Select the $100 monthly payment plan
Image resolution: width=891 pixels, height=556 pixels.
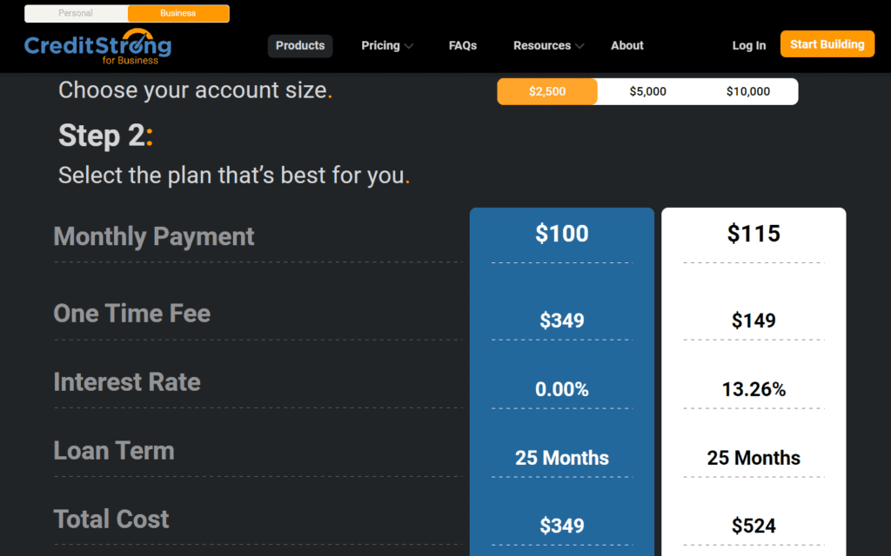point(562,234)
